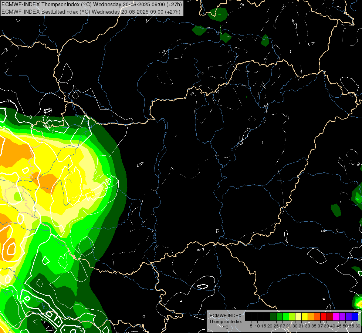This screenshot has width=362, height=333.
Task: Click the legend tick value 55
Action: [352, 326]
